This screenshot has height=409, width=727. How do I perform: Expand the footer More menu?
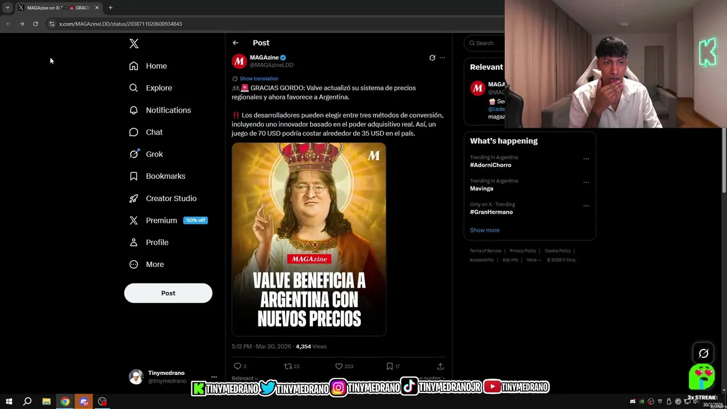click(x=533, y=260)
